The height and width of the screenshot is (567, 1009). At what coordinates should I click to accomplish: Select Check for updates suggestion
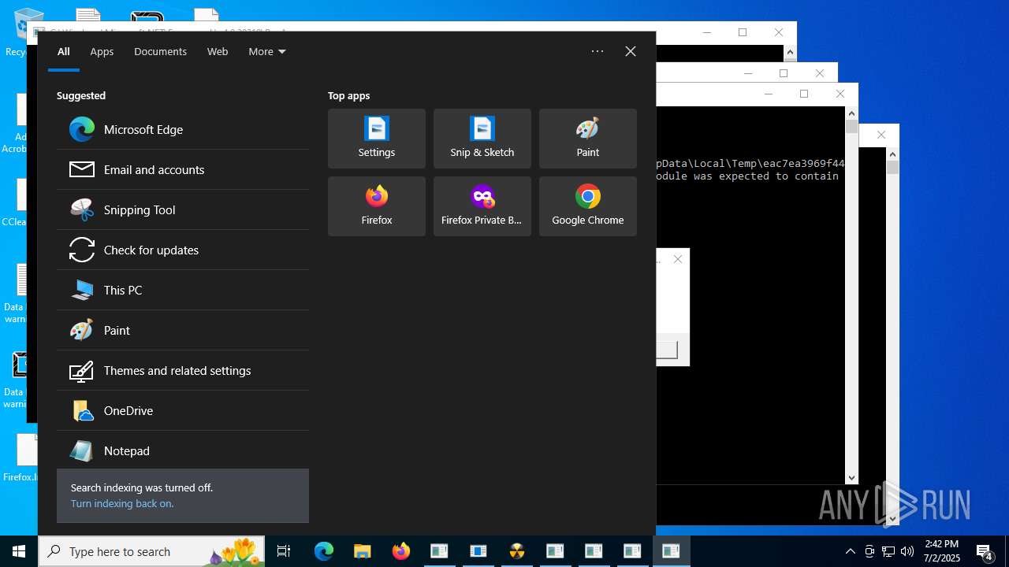click(x=183, y=250)
